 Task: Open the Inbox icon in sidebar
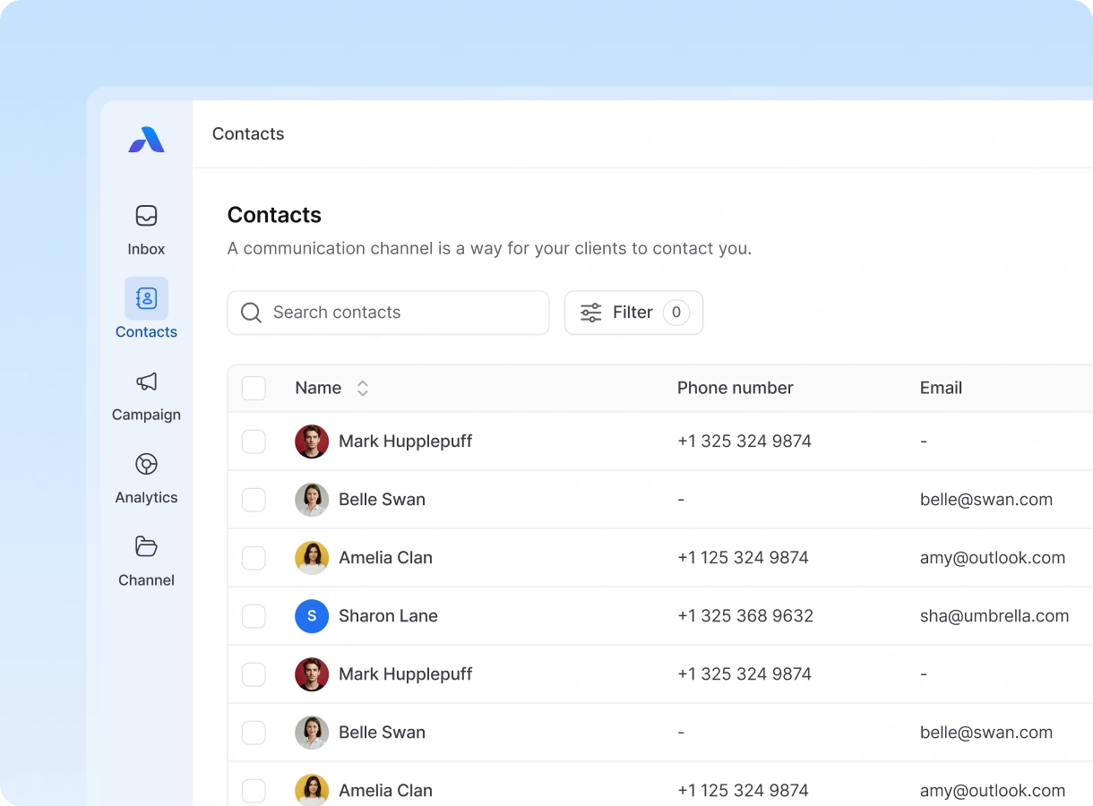click(x=146, y=216)
